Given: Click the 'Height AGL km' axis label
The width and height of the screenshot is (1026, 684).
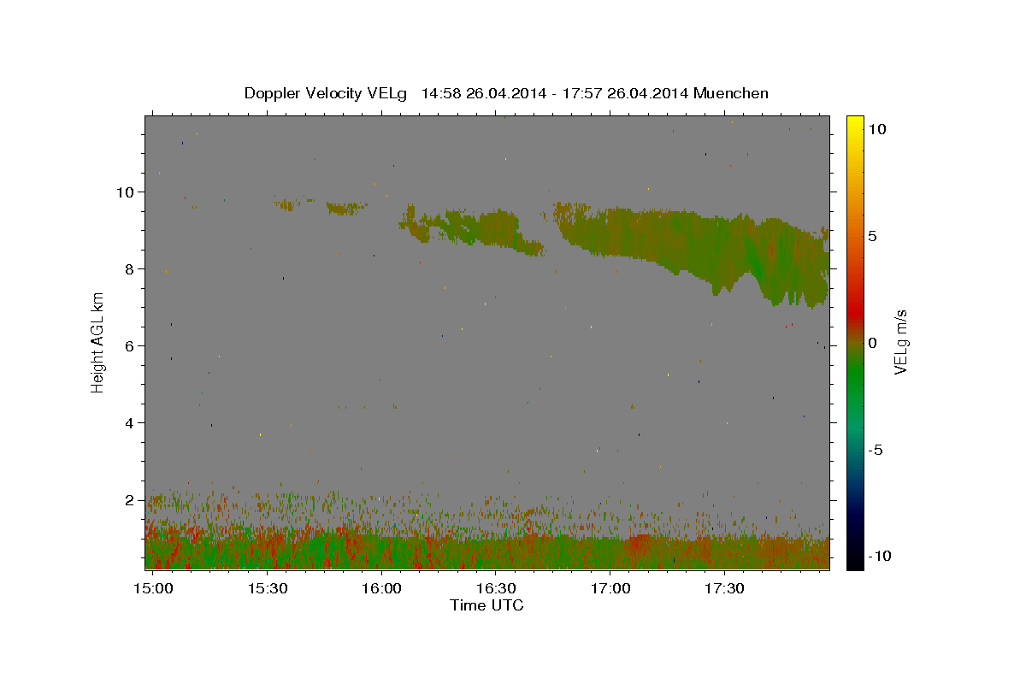Looking at the screenshot, I should click(98, 342).
